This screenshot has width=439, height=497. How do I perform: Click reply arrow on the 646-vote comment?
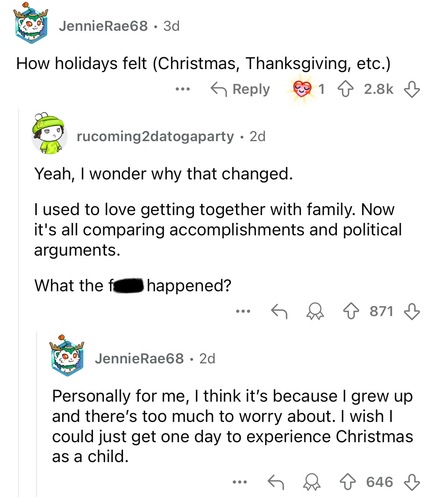pyautogui.click(x=276, y=482)
